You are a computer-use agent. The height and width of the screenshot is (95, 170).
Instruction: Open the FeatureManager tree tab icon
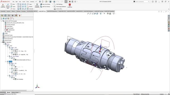pyautogui.click(x=2, y=16)
